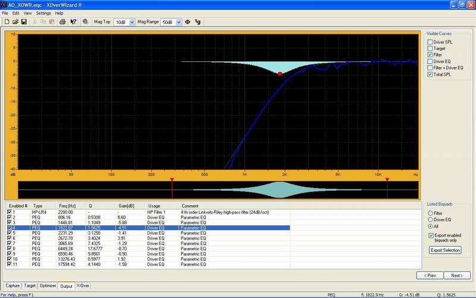Switch to the X-Over tab
This screenshot has height=298, width=476.
coord(83,286)
